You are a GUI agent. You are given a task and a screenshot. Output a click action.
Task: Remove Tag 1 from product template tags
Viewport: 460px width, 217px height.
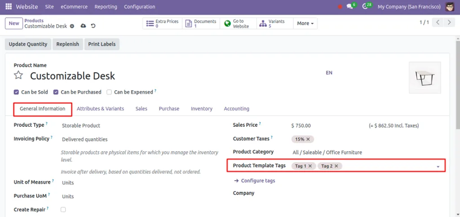pyautogui.click(x=310, y=166)
